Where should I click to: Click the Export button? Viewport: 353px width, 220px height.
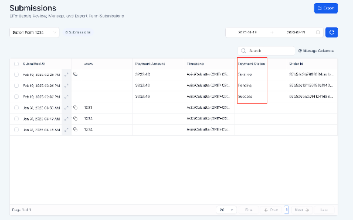(326, 8)
